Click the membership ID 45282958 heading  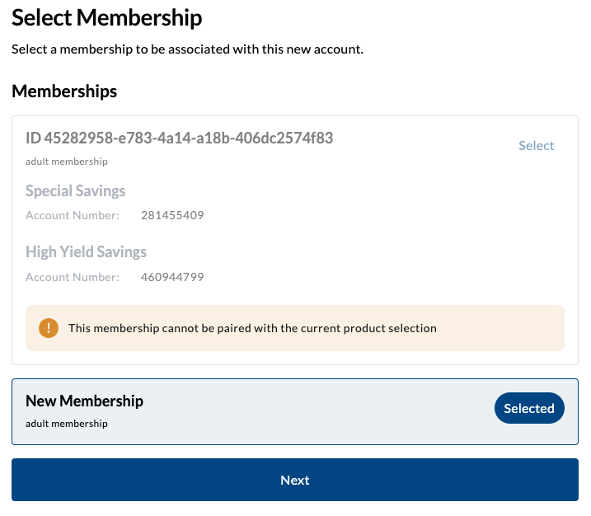(179, 138)
